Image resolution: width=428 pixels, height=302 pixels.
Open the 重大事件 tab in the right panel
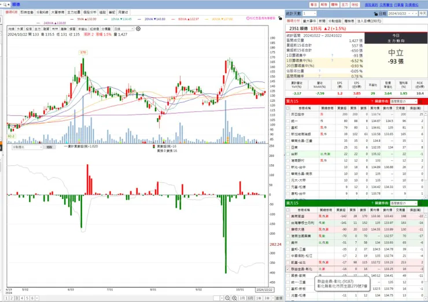coord(309,21)
